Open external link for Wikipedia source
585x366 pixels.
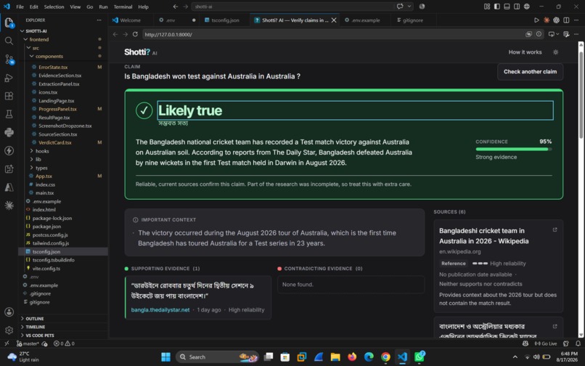tap(555, 230)
